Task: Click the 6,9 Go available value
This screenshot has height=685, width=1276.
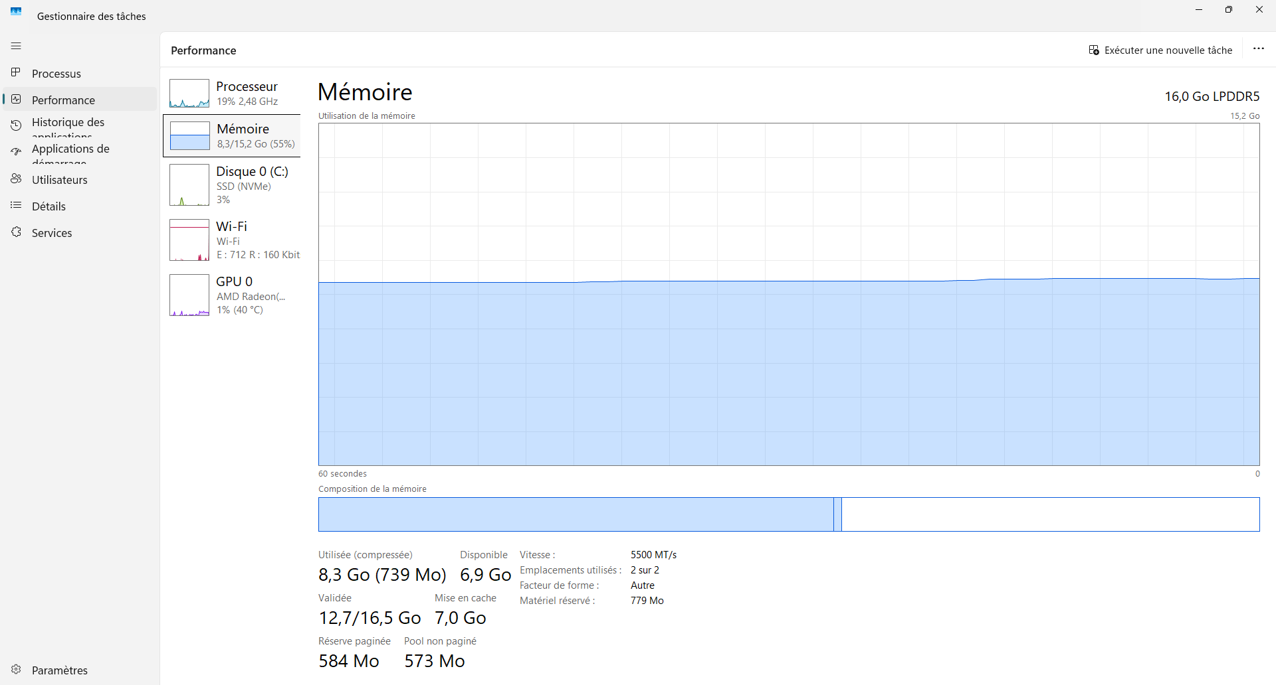Action: click(x=486, y=575)
